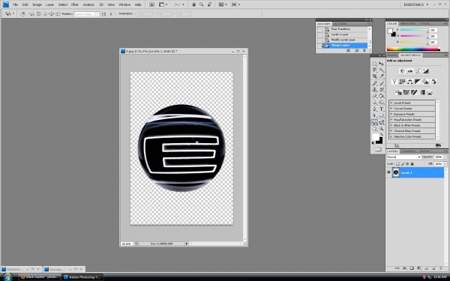This screenshot has height=281, width=450.
Task: Add a Gradient Map adjustment
Action: (x=421, y=92)
